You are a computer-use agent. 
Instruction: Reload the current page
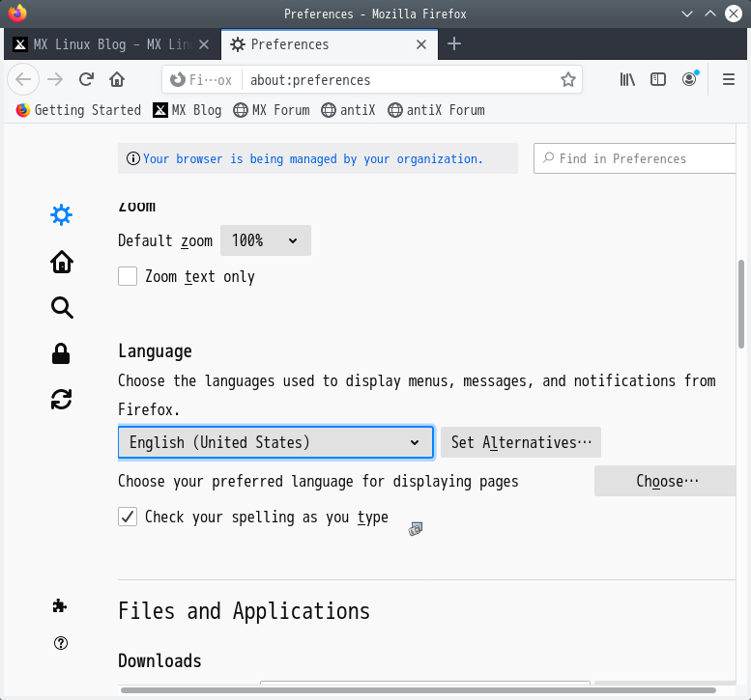[86, 79]
